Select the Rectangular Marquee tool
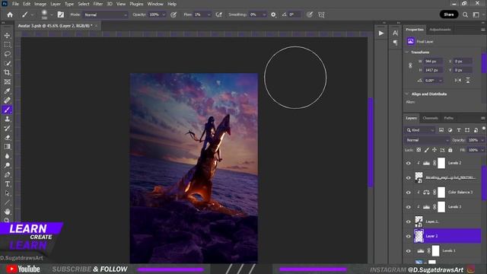 7,45
